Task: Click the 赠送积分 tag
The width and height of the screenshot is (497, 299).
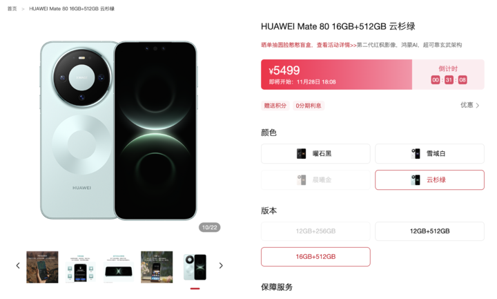Action: tap(275, 106)
